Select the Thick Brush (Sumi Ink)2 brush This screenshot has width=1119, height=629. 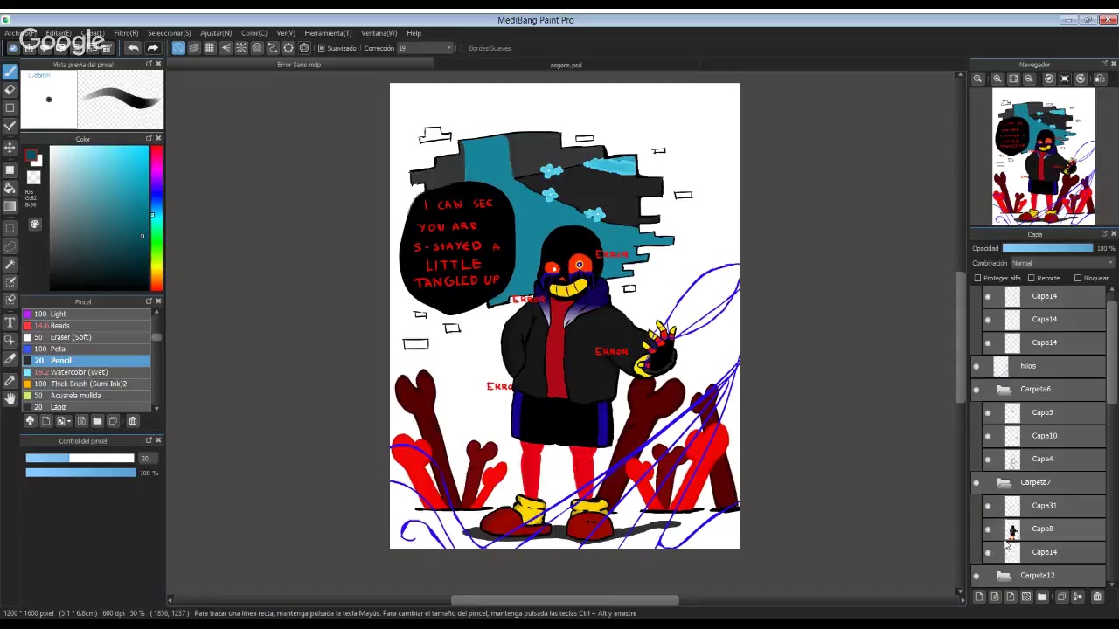click(86, 384)
